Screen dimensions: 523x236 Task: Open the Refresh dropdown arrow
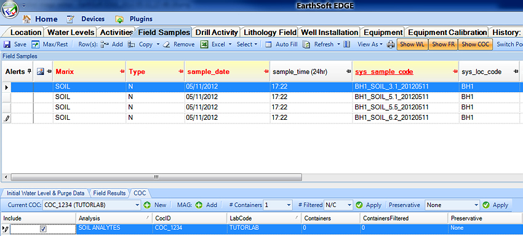[338, 44]
